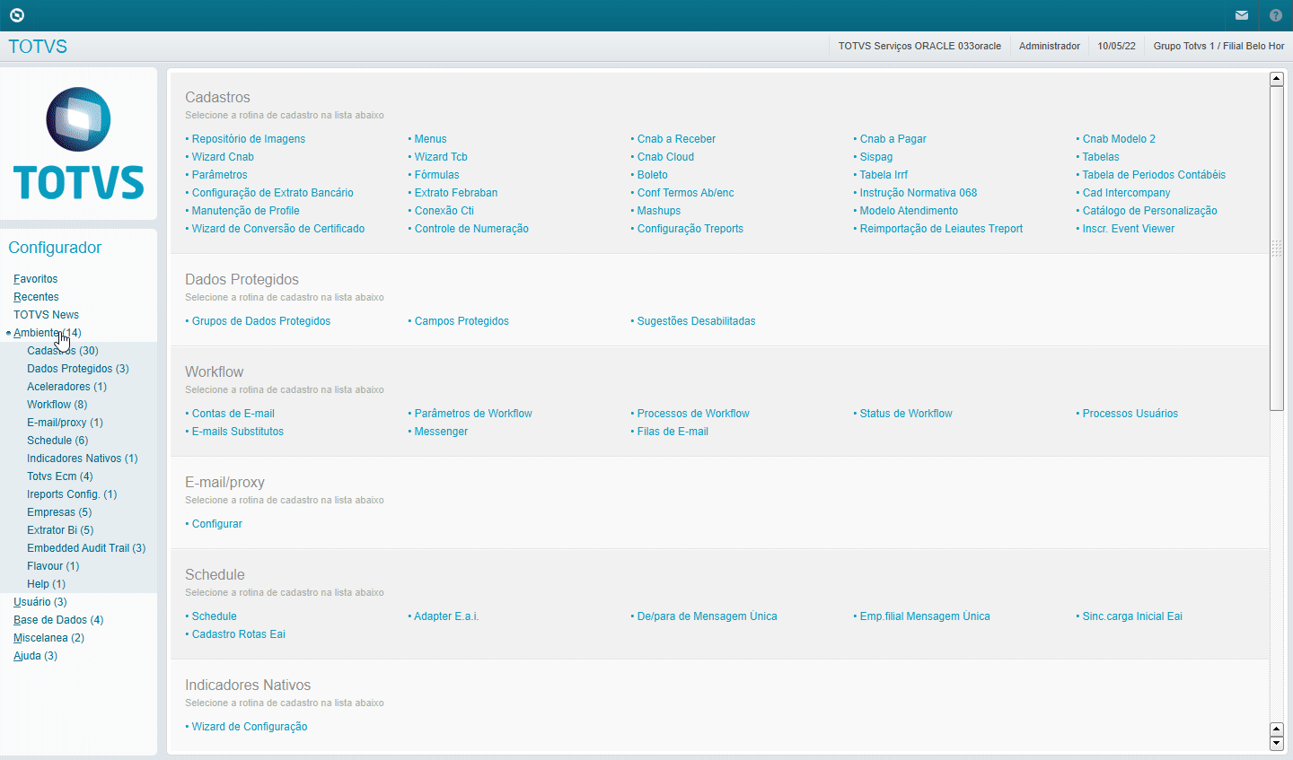Select Empresas (5) in sidebar
1293x760 pixels.
(59, 512)
